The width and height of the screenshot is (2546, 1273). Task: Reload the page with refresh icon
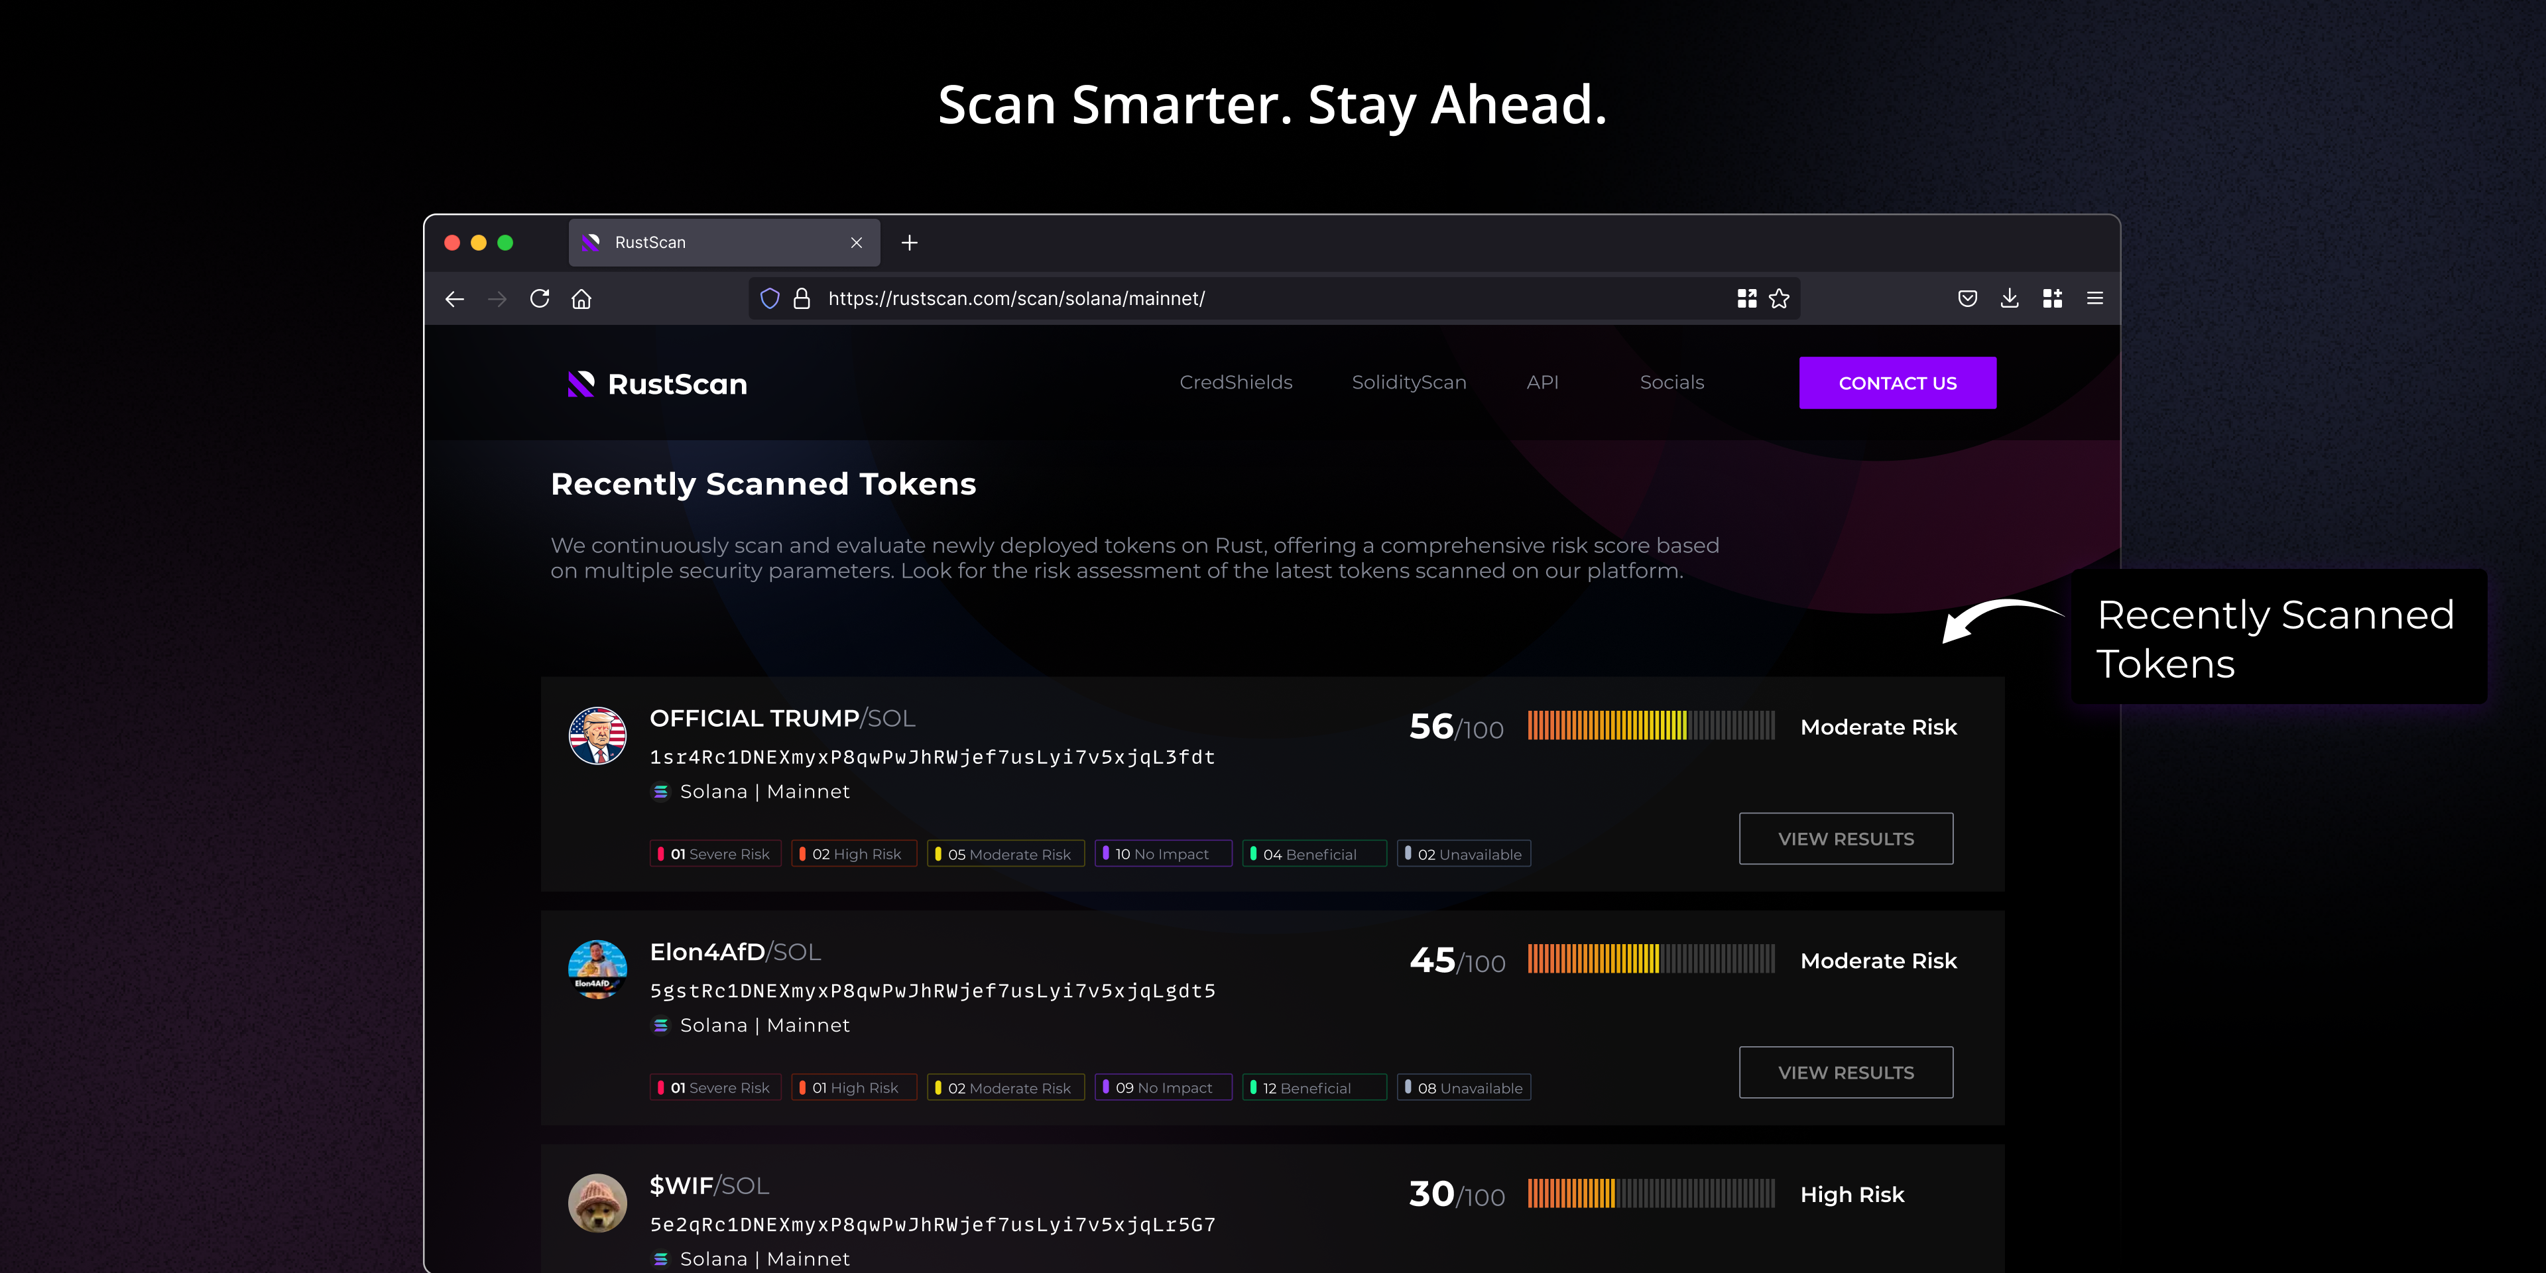[540, 298]
